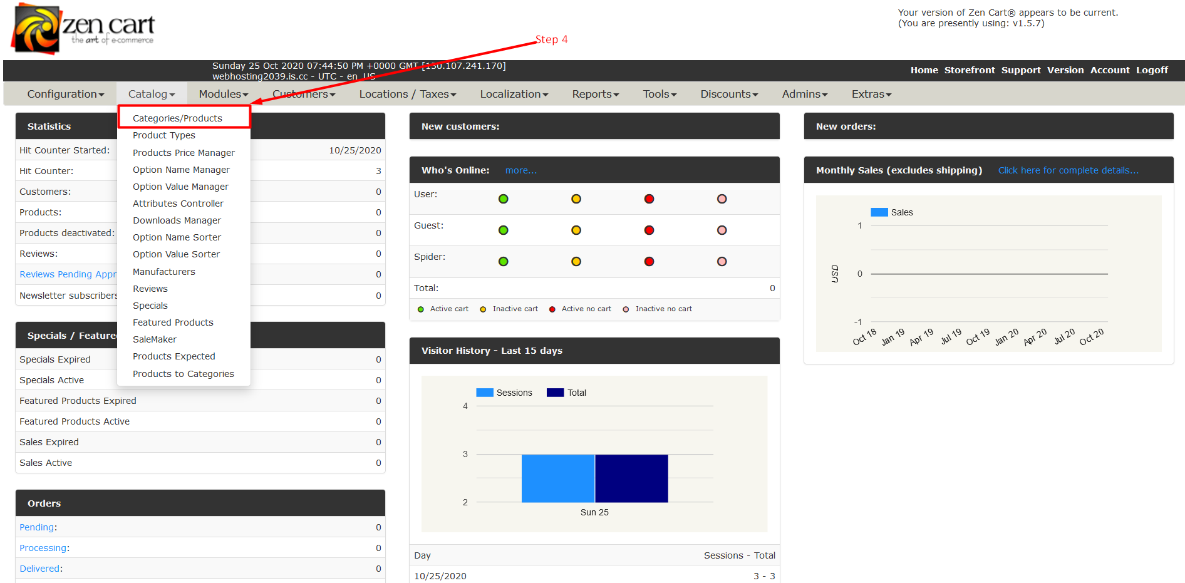The image size is (1185, 583).
Task: Open the Configuration dropdown menu
Action: pyautogui.click(x=66, y=94)
